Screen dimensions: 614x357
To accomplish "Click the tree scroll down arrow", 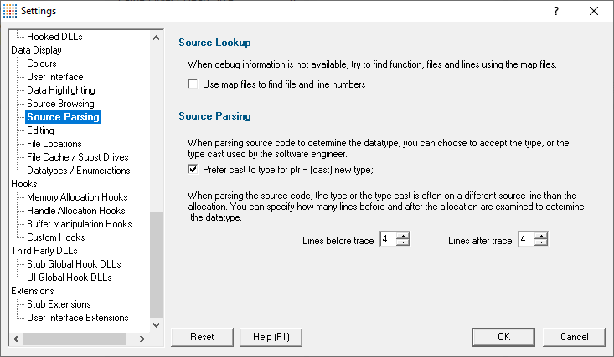I will (157, 324).
